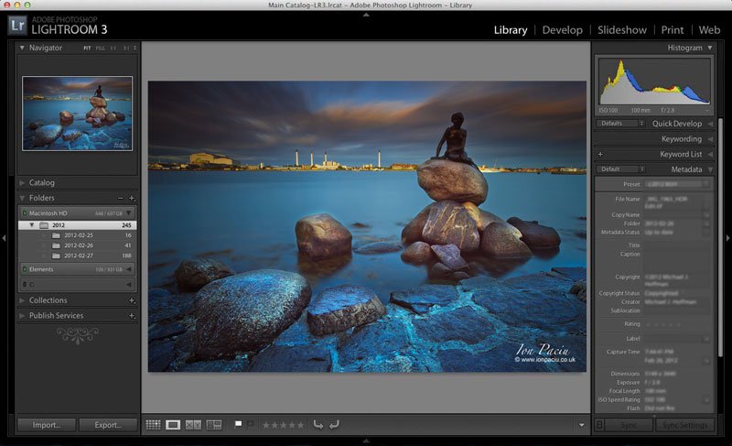Add new collection with plus icon

coord(132,300)
